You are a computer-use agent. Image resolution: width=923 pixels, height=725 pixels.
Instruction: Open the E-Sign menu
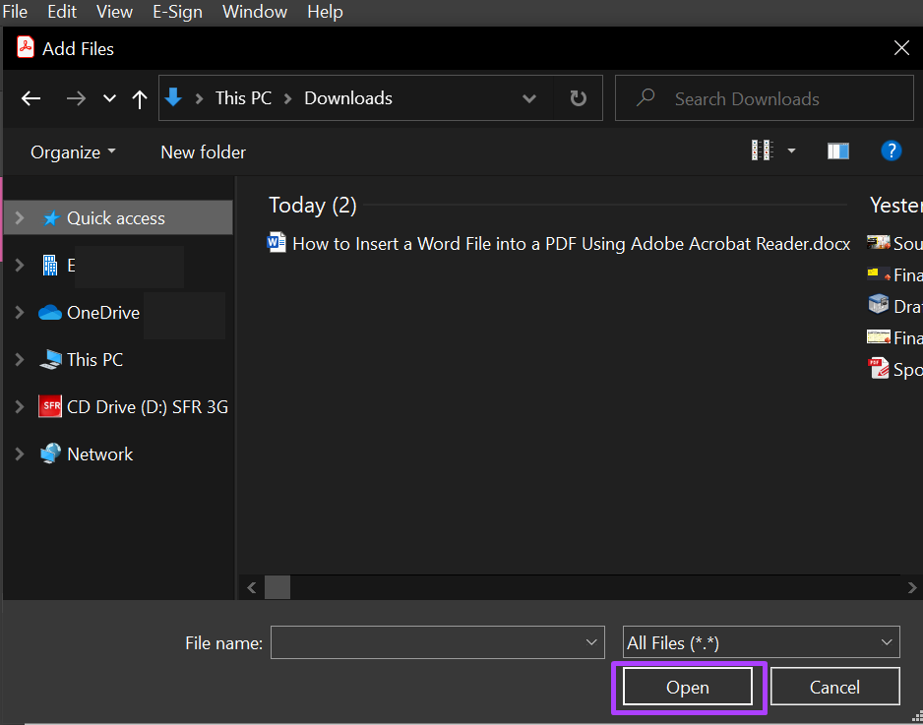177,12
